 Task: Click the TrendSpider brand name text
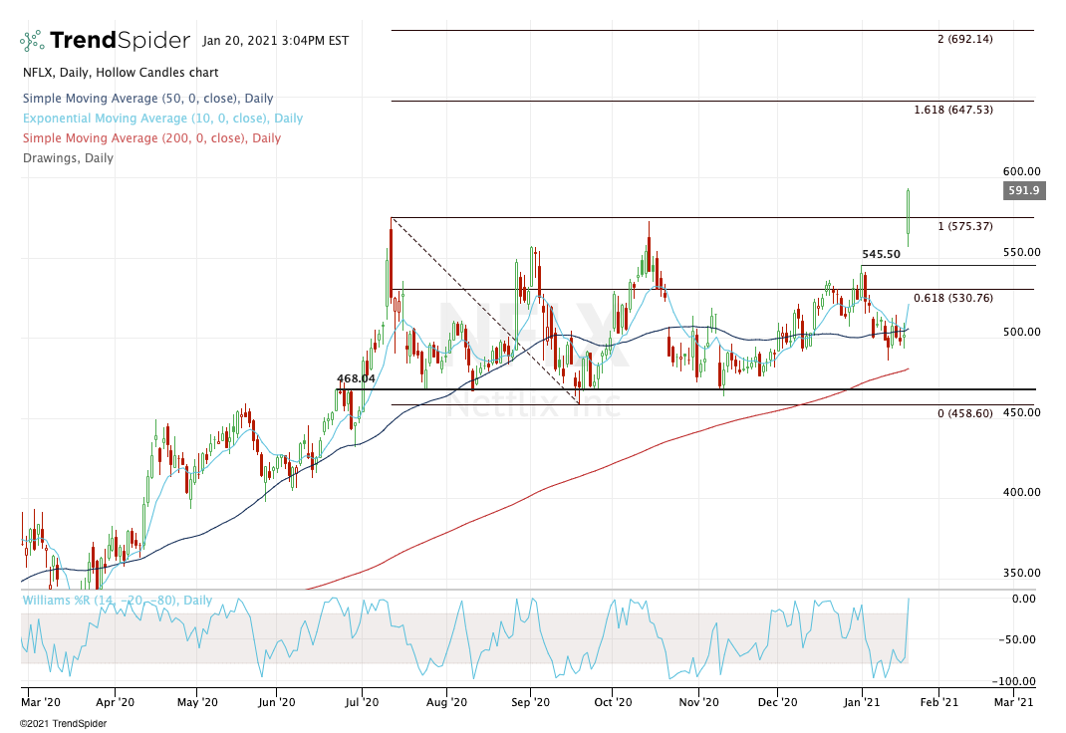pyautogui.click(x=121, y=40)
